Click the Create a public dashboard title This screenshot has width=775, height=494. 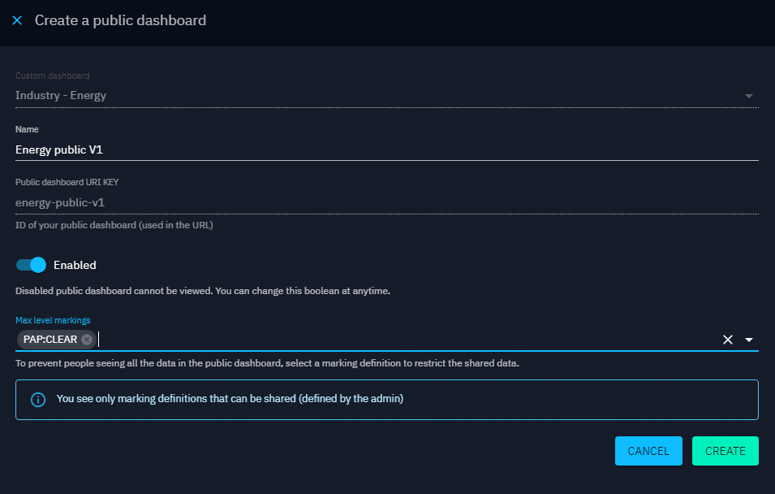tap(120, 20)
